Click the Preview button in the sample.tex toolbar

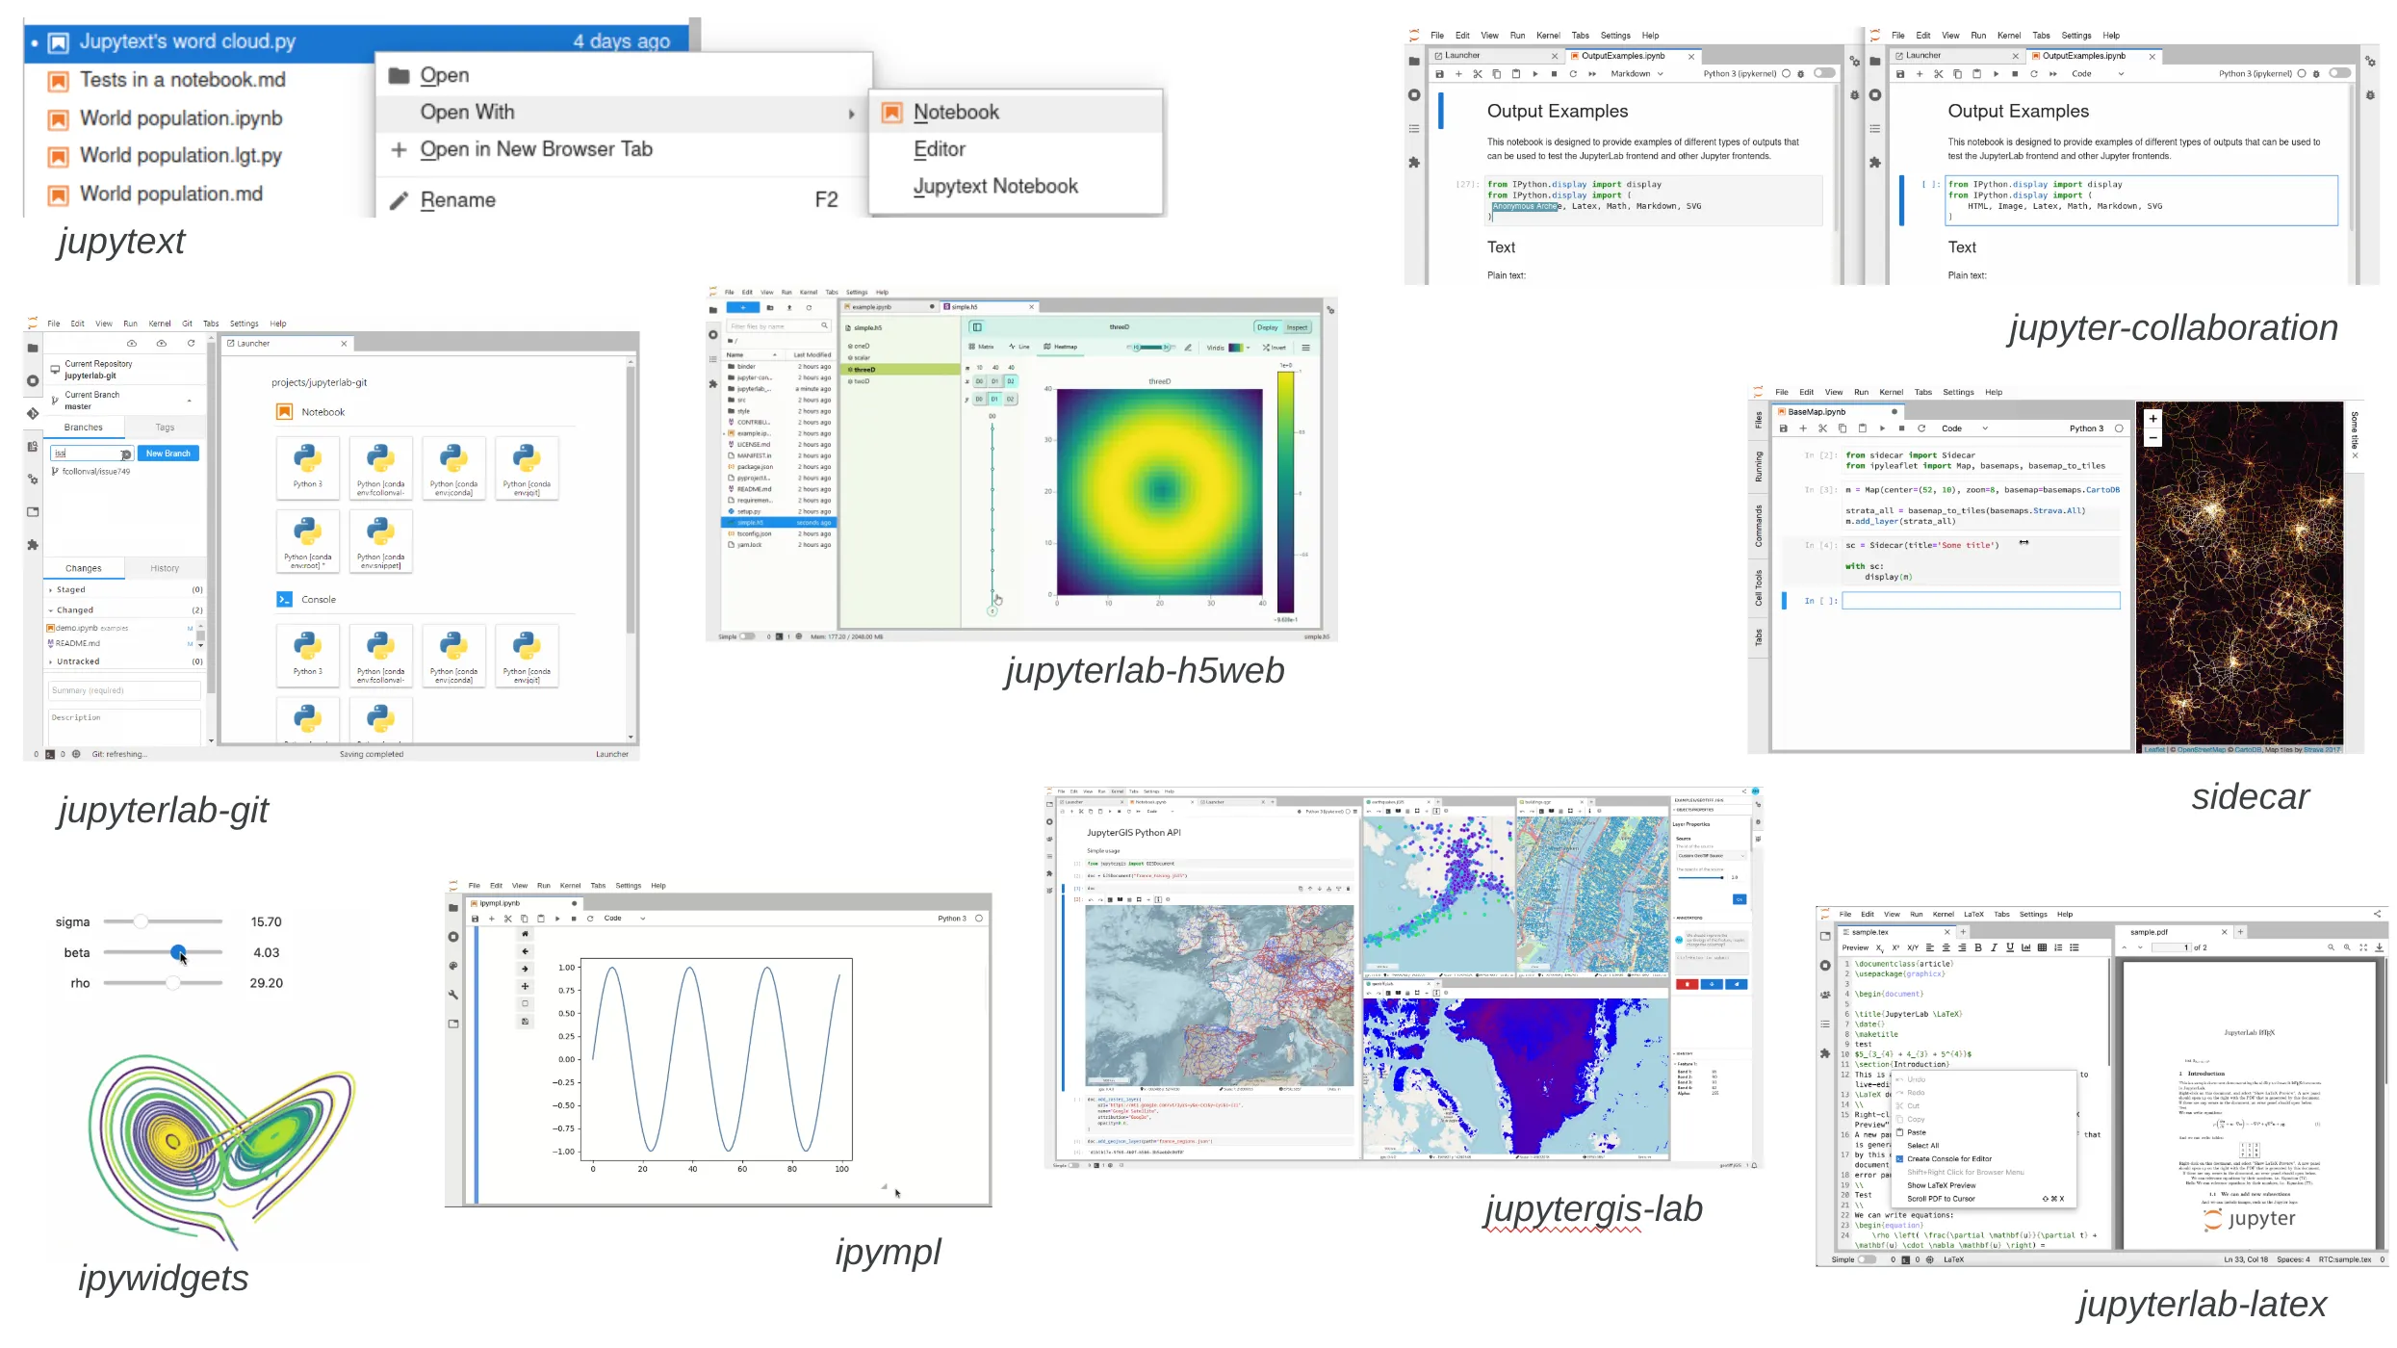coord(1856,947)
